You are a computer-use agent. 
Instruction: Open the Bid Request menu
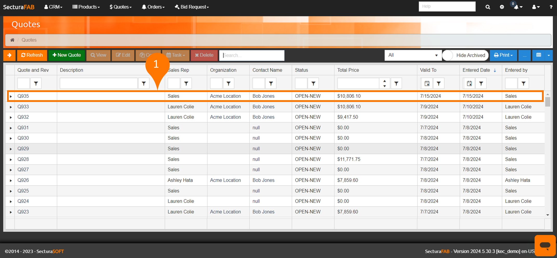pos(192,7)
